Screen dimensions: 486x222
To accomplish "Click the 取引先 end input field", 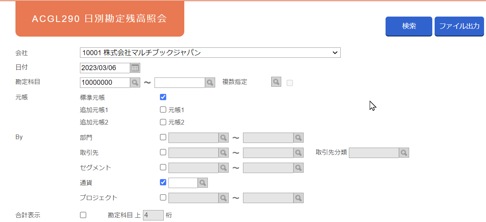I will [268, 153].
